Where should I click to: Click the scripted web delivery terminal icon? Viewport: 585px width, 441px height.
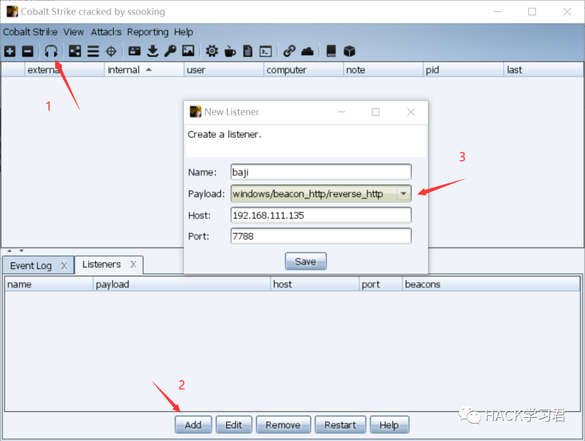point(265,51)
